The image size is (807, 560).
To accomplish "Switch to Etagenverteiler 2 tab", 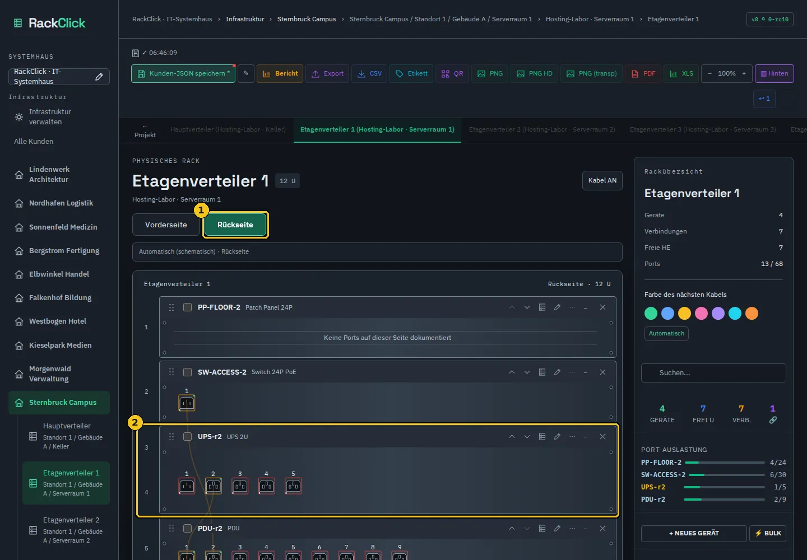I will pyautogui.click(x=542, y=129).
